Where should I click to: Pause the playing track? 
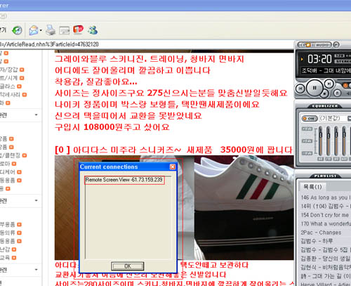point(314,88)
